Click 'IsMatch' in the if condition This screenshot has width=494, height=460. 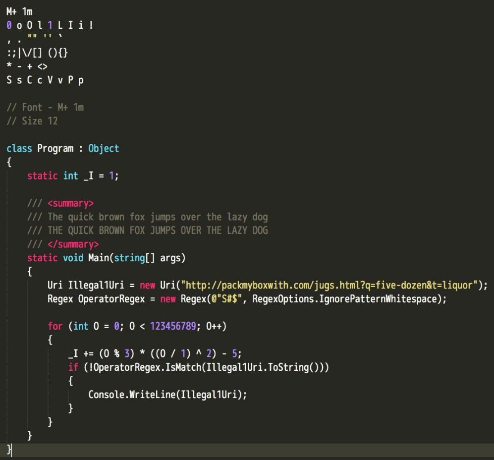(183, 367)
